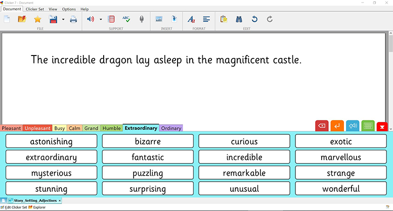The width and height of the screenshot is (393, 211).
Task: Toggle the green on-screen keyboard button
Action: 368,126
